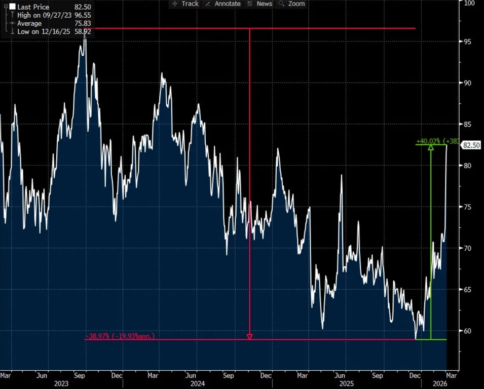Click the -38.97% (-19.93% ann.) red label
The width and height of the screenshot is (484, 389).
pyautogui.click(x=120, y=336)
